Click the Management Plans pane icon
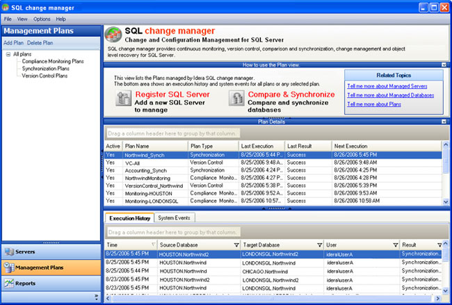Screen dimensions: 452x305 coord(9,267)
